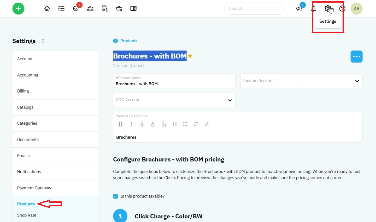Edit the Product Name field
376x222 pixels.
point(174,81)
